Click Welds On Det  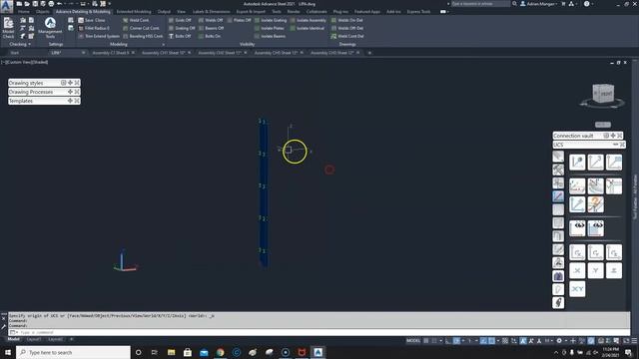click(x=347, y=20)
